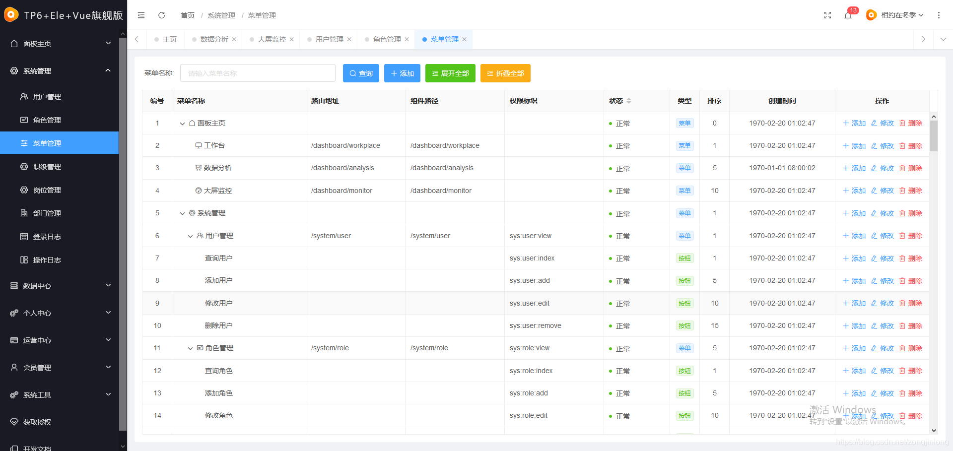953x451 pixels.
Task: Click 添加 in the 工作台 row
Action: click(854, 146)
